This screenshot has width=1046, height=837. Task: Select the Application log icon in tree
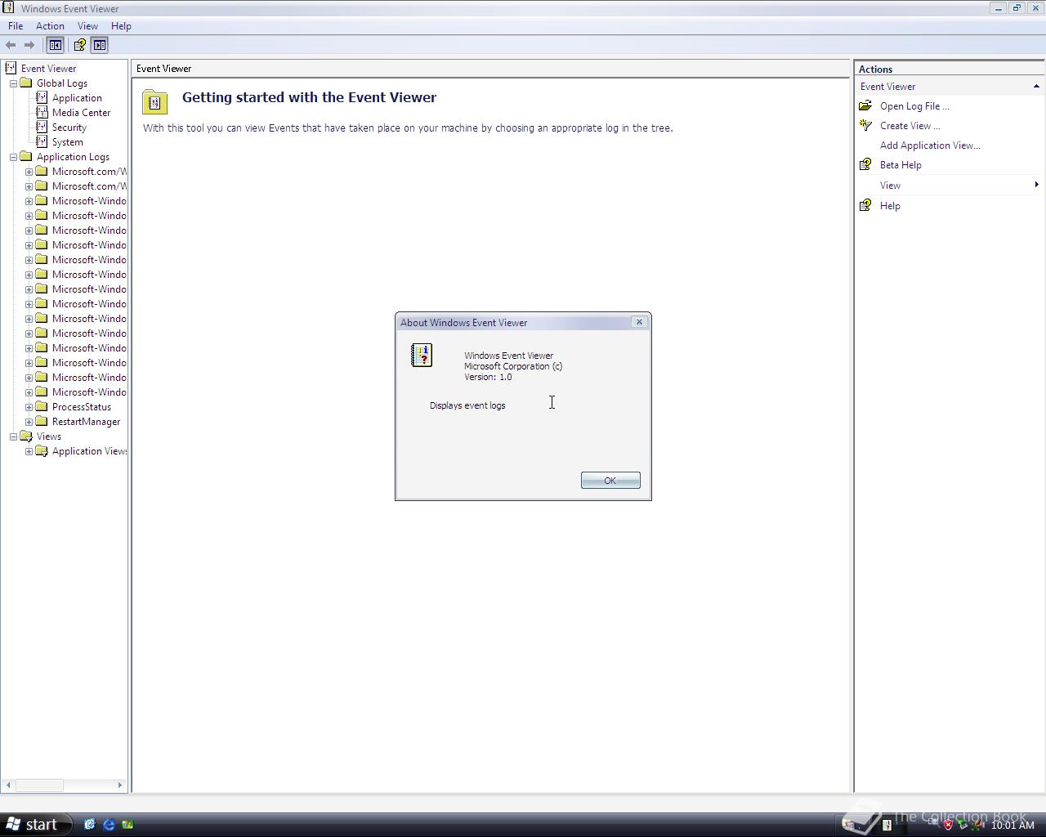click(42, 98)
